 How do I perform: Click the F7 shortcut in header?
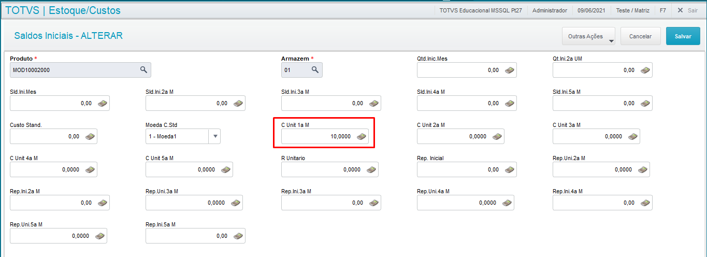point(663,10)
